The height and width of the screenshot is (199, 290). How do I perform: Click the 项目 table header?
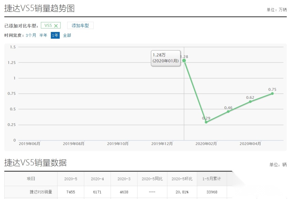pyautogui.click(x=31, y=179)
